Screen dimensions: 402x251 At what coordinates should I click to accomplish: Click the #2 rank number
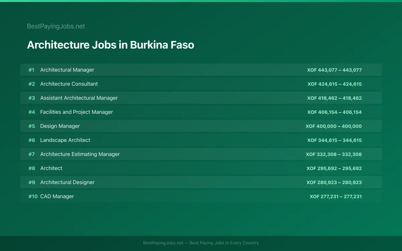click(x=31, y=84)
